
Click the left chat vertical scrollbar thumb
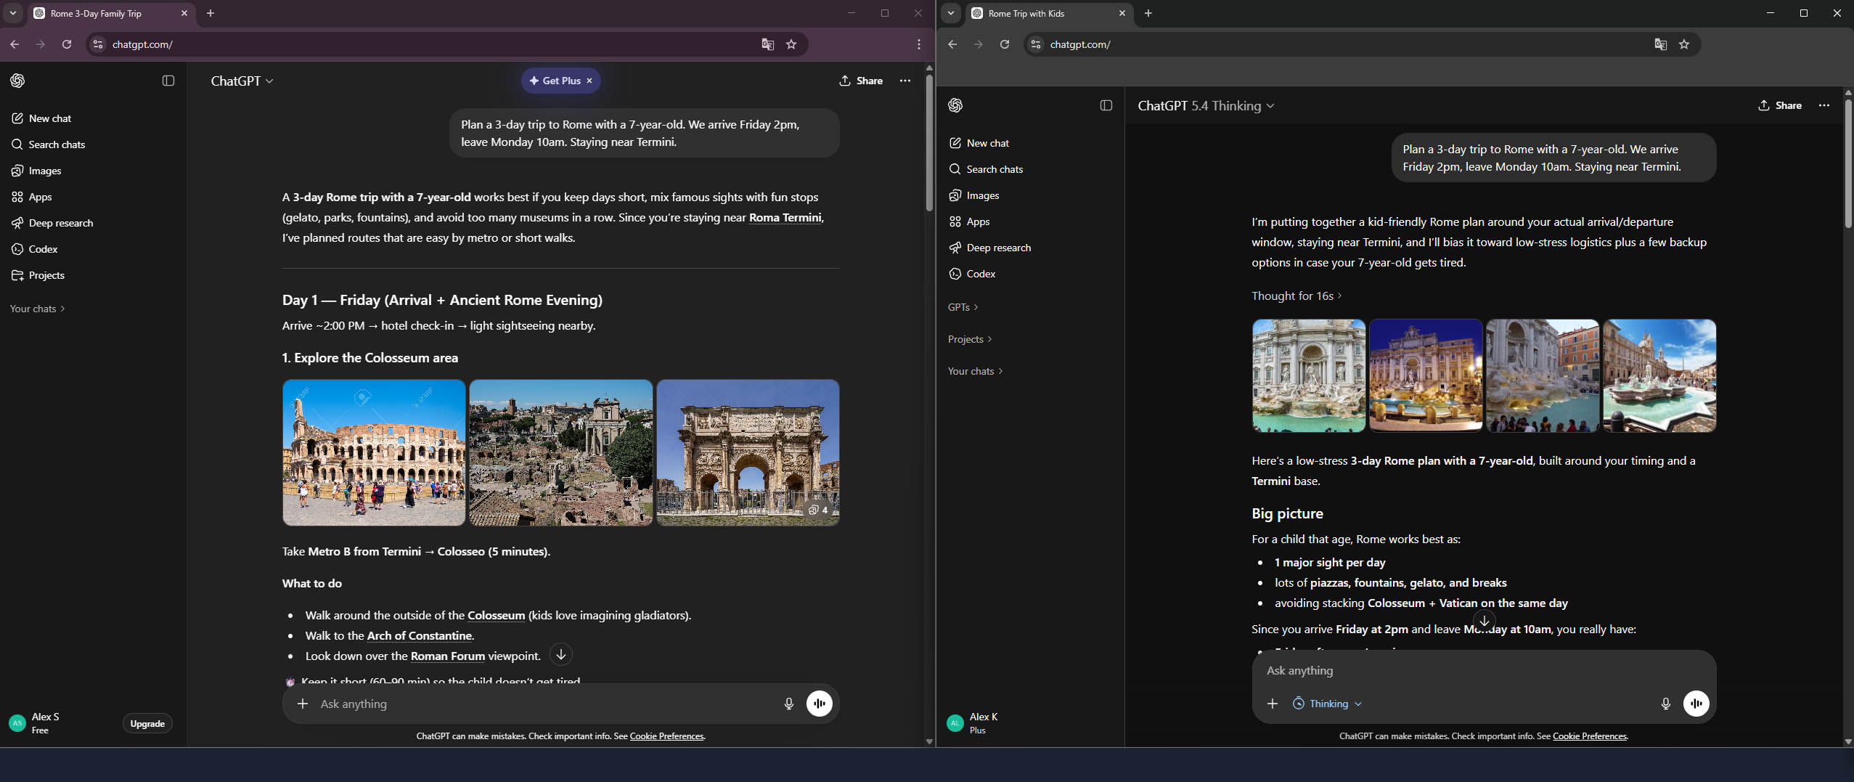coord(928,142)
